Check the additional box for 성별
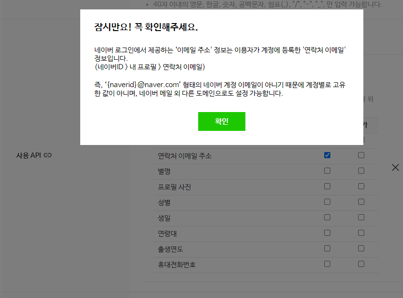The height and width of the screenshot is (298, 403). tap(361, 202)
